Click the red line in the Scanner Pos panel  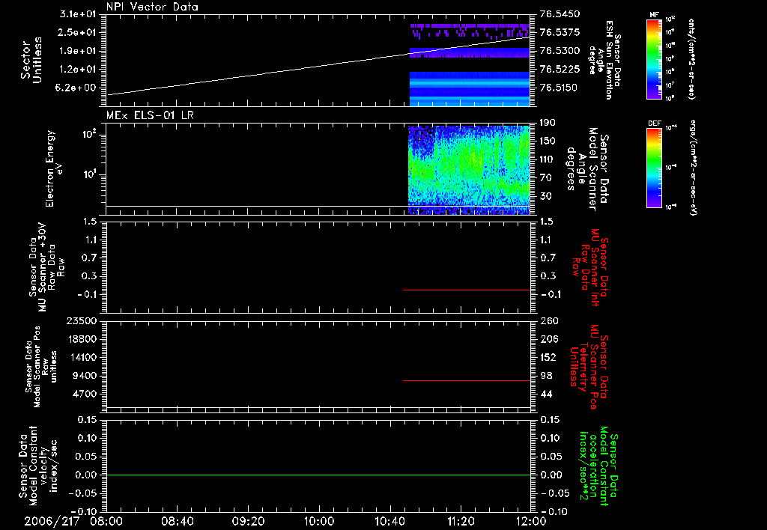point(467,380)
